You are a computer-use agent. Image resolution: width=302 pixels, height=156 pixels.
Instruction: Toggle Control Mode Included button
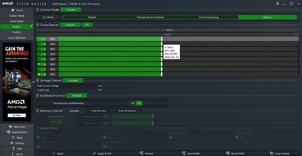(x=71, y=10)
